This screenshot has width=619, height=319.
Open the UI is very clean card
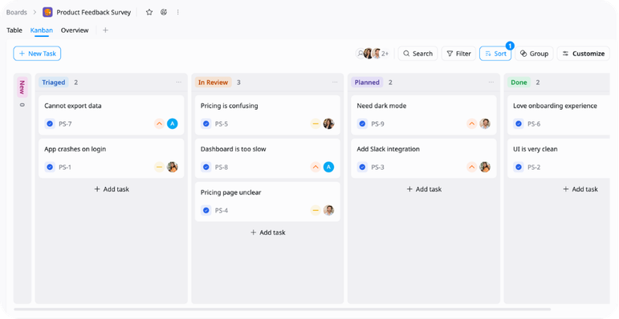coord(559,158)
